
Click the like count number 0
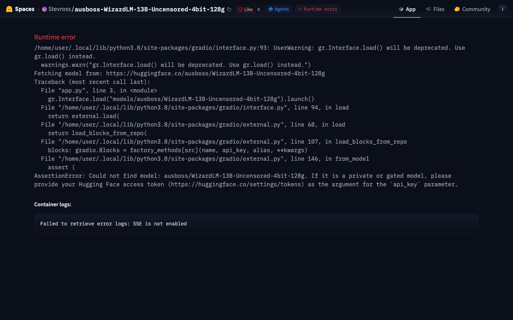259,9
